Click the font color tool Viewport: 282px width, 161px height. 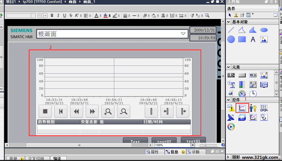pyautogui.click(x=96, y=16)
